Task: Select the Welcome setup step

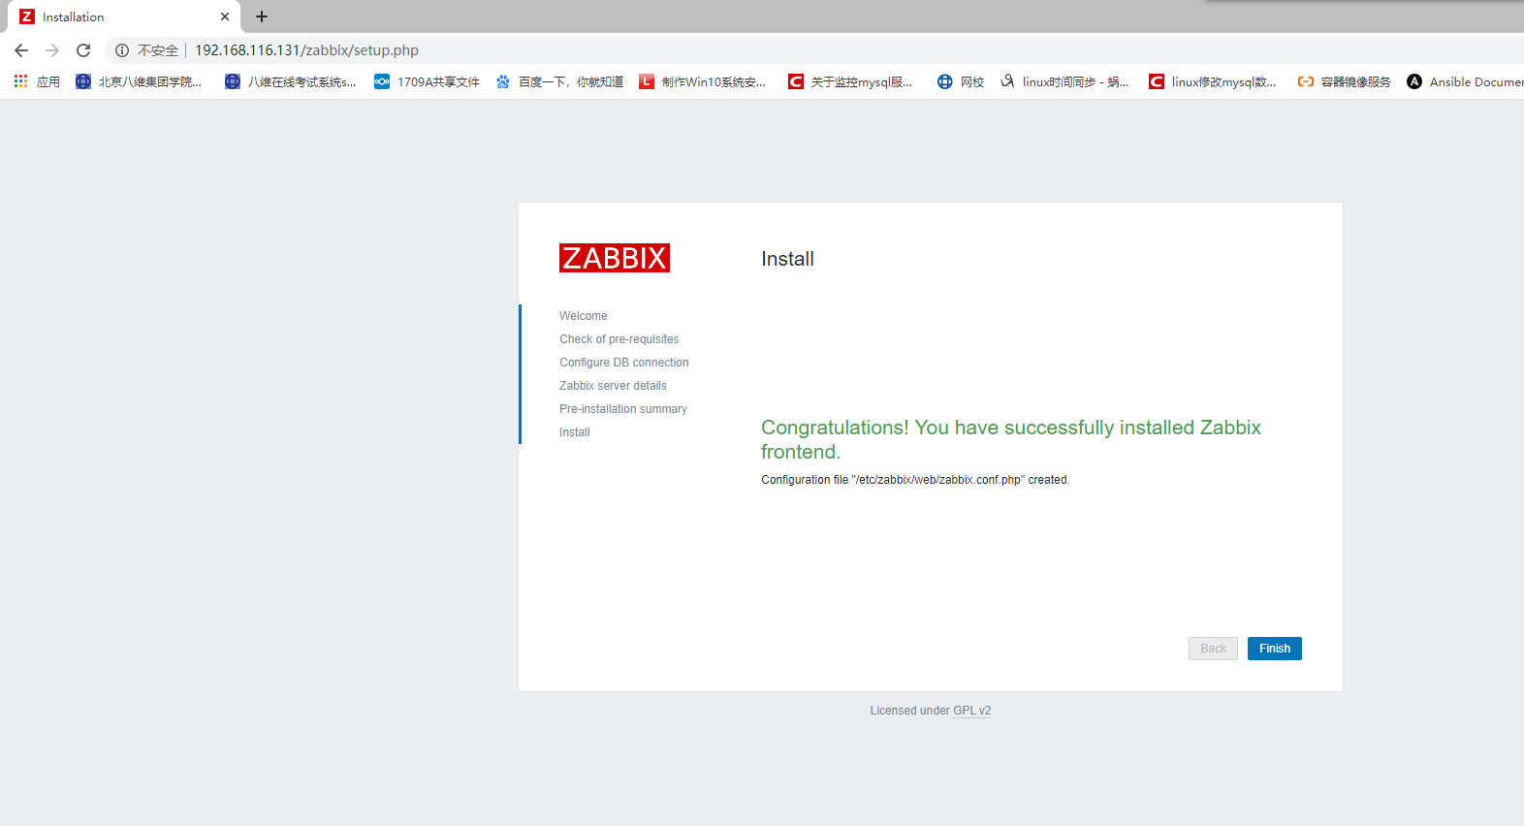Action: pyautogui.click(x=584, y=316)
